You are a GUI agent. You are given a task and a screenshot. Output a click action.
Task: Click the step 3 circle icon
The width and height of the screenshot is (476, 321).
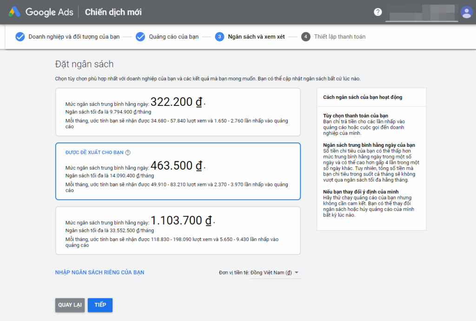coord(219,37)
